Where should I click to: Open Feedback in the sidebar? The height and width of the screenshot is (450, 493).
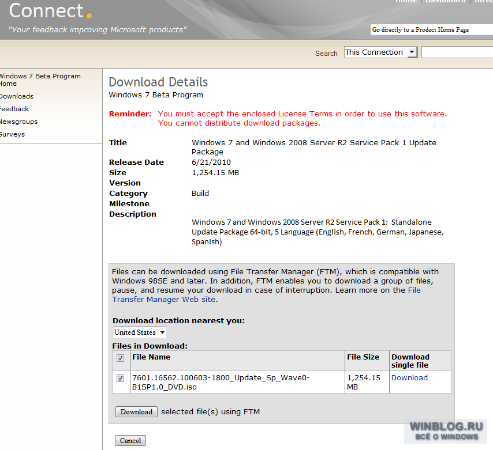[14, 109]
